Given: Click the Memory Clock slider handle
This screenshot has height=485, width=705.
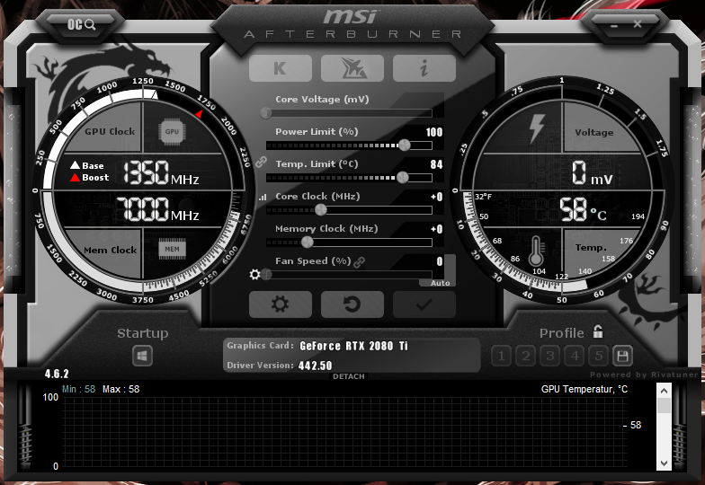Looking at the screenshot, I should 308,242.
